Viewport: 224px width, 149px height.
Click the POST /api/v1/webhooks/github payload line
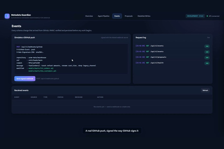click(29, 47)
